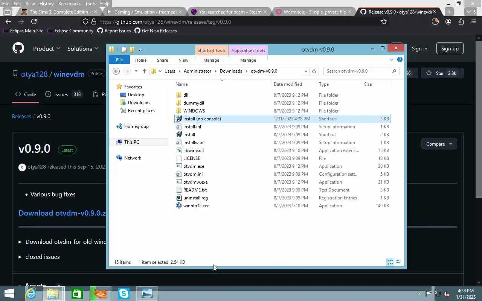This screenshot has height=301, width=482.
Task: Open Firefox hamburger application menu
Action: [474, 22]
